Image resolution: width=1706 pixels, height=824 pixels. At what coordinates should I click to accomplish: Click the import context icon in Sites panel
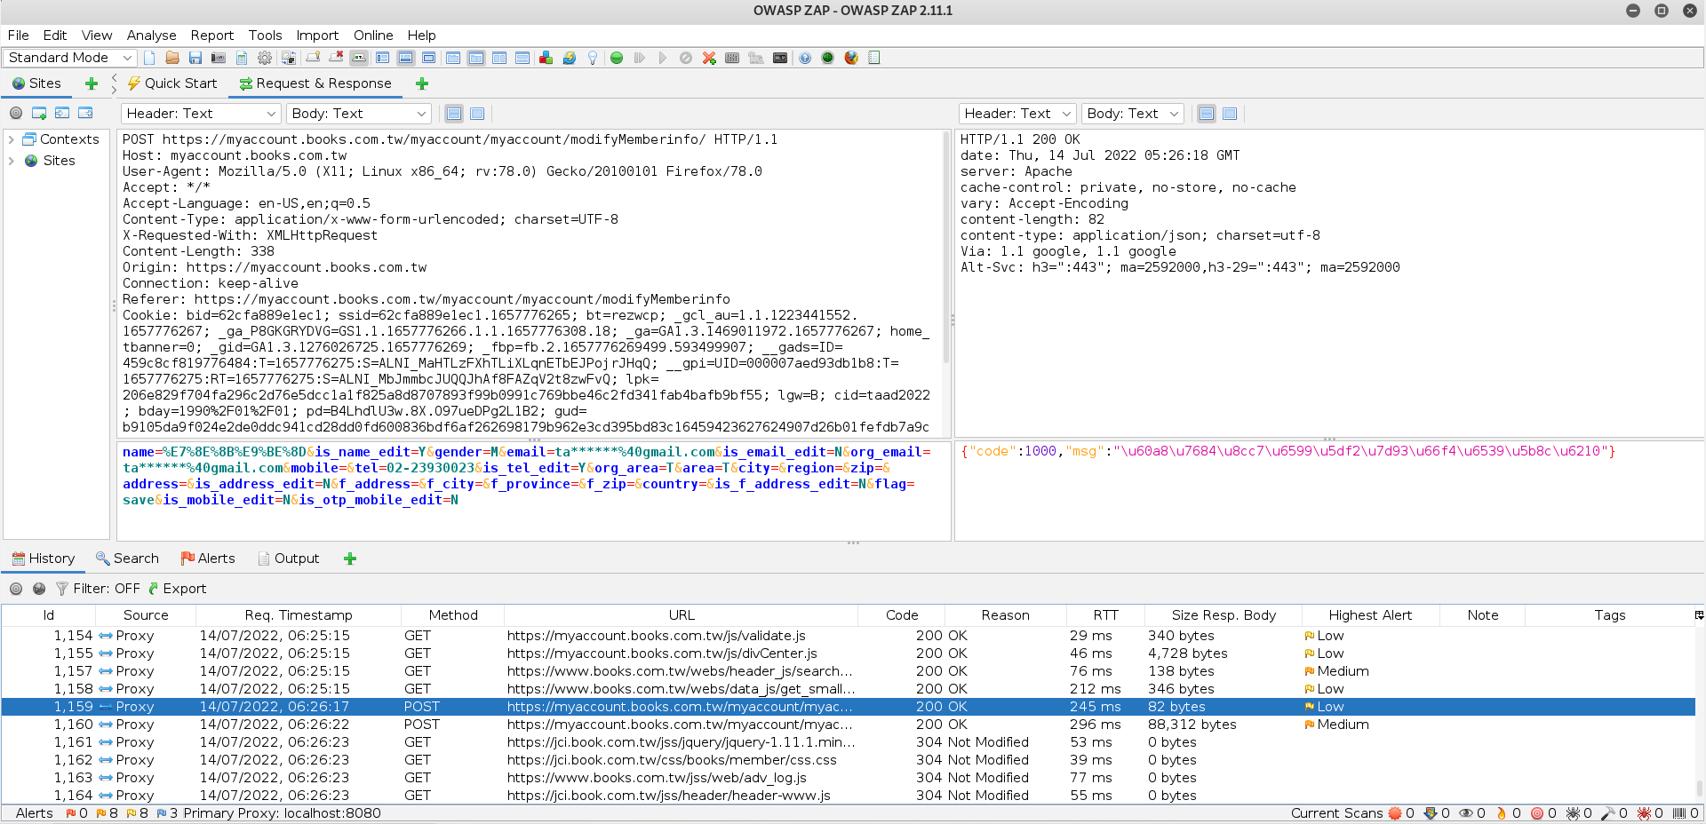[x=62, y=114]
